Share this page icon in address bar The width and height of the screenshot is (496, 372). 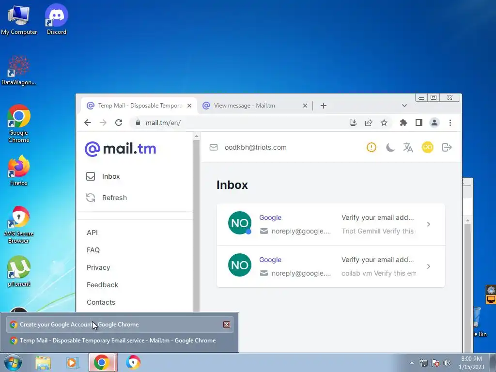[x=369, y=123]
